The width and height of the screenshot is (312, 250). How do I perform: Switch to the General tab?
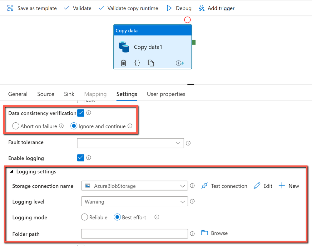pos(18,94)
